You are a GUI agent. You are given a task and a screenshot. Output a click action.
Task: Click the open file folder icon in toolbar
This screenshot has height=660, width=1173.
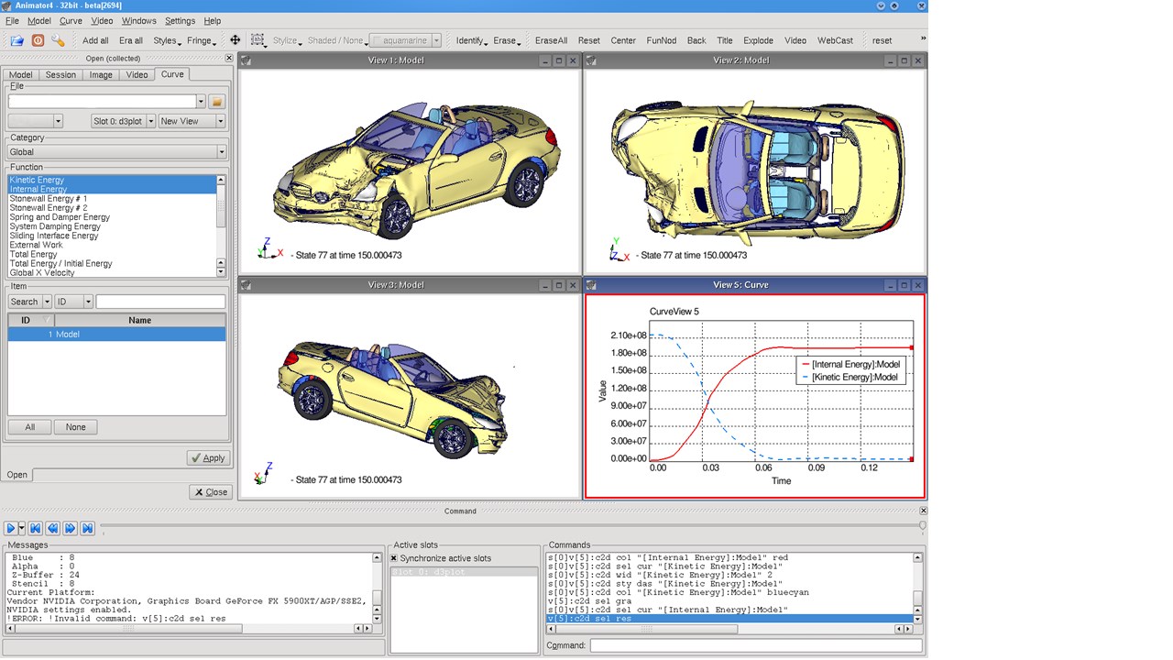[16, 40]
